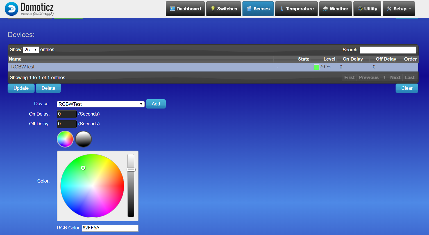Click the brightness slider handle
The height and width of the screenshot is (235, 429).
point(131,169)
